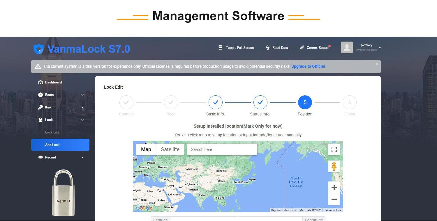Click the user avatar picture
Screen dimensions: 437x221
tap(347, 47)
